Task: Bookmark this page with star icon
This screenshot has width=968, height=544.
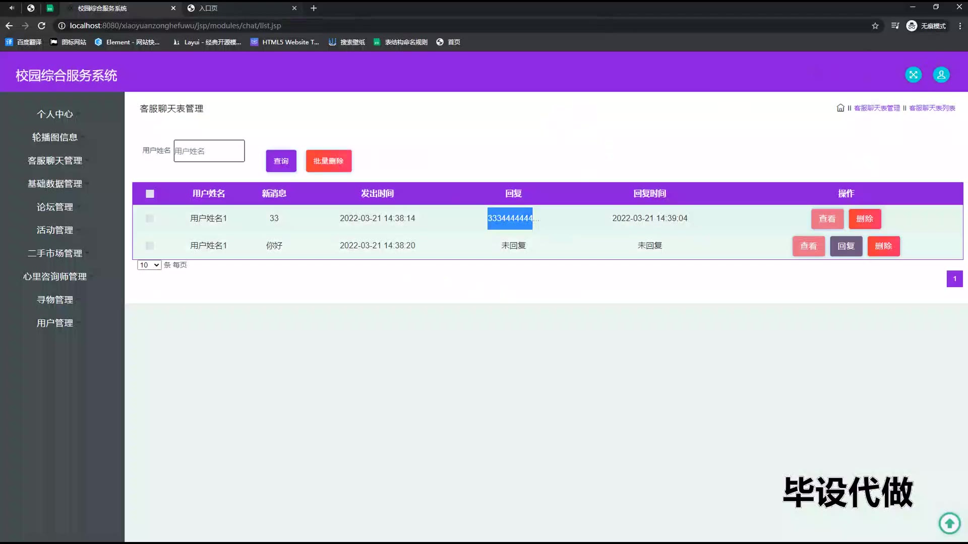Action: pos(875,26)
